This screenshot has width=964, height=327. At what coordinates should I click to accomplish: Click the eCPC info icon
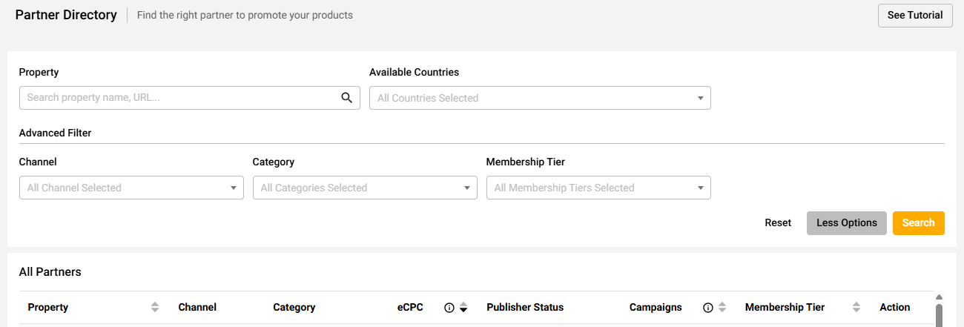pyautogui.click(x=449, y=308)
